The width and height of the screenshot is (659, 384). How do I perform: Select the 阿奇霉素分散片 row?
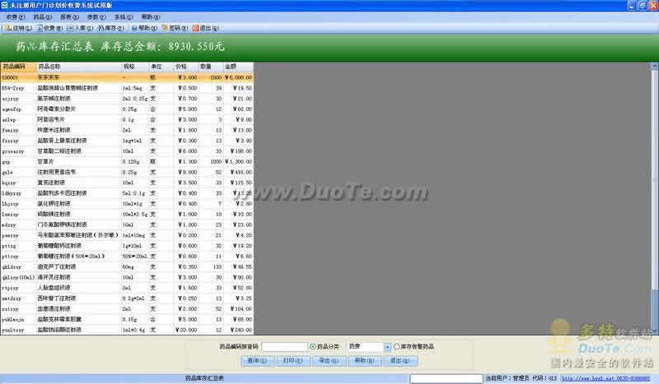point(127,109)
